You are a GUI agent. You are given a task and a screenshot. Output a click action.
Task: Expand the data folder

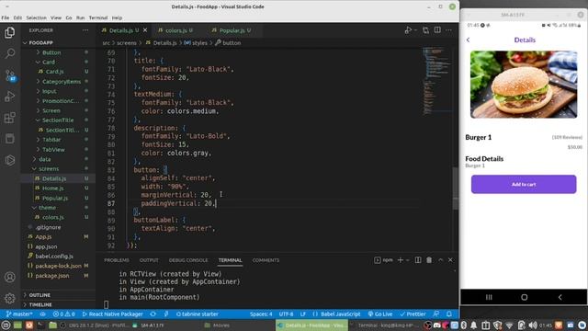coord(45,159)
